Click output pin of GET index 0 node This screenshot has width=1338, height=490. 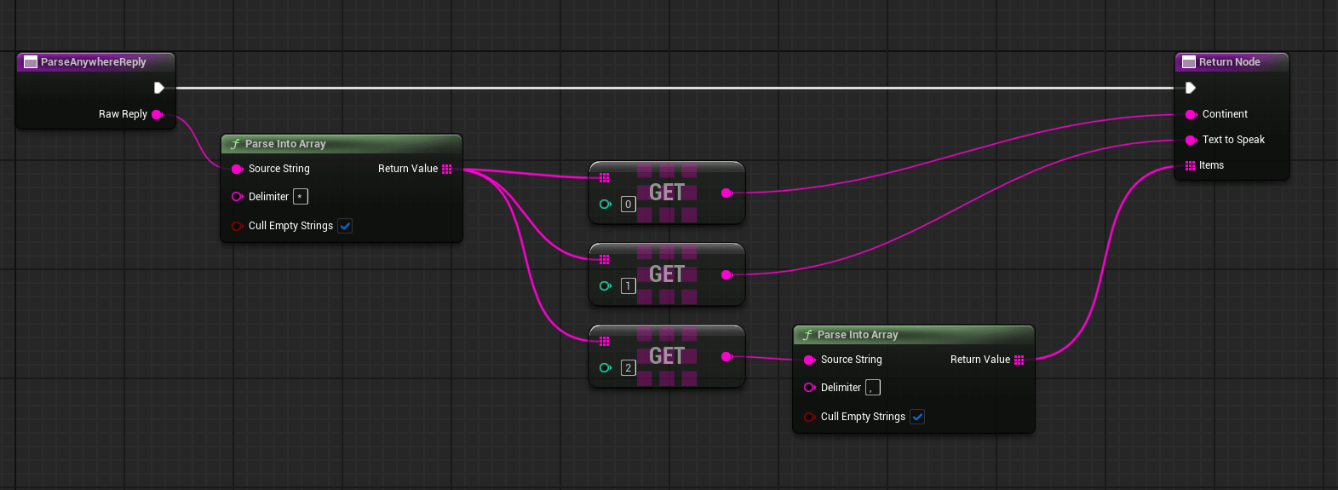[x=726, y=193]
